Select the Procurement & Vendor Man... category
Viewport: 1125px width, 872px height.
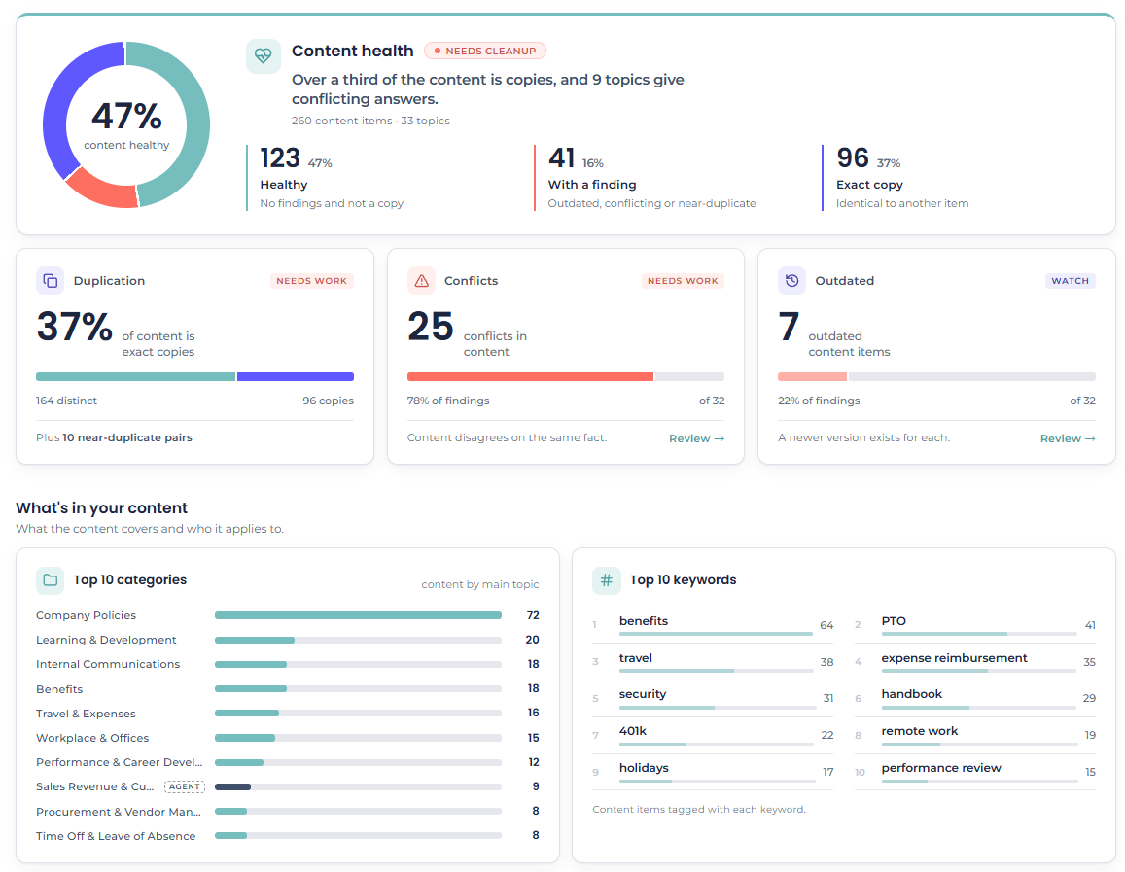tap(288, 811)
